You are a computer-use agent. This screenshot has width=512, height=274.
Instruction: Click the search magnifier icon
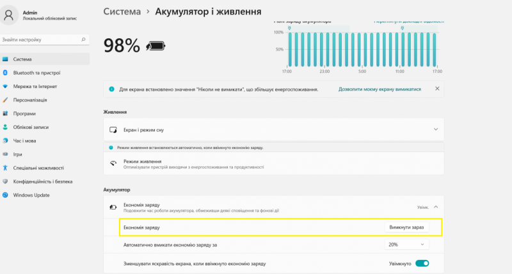click(83, 40)
